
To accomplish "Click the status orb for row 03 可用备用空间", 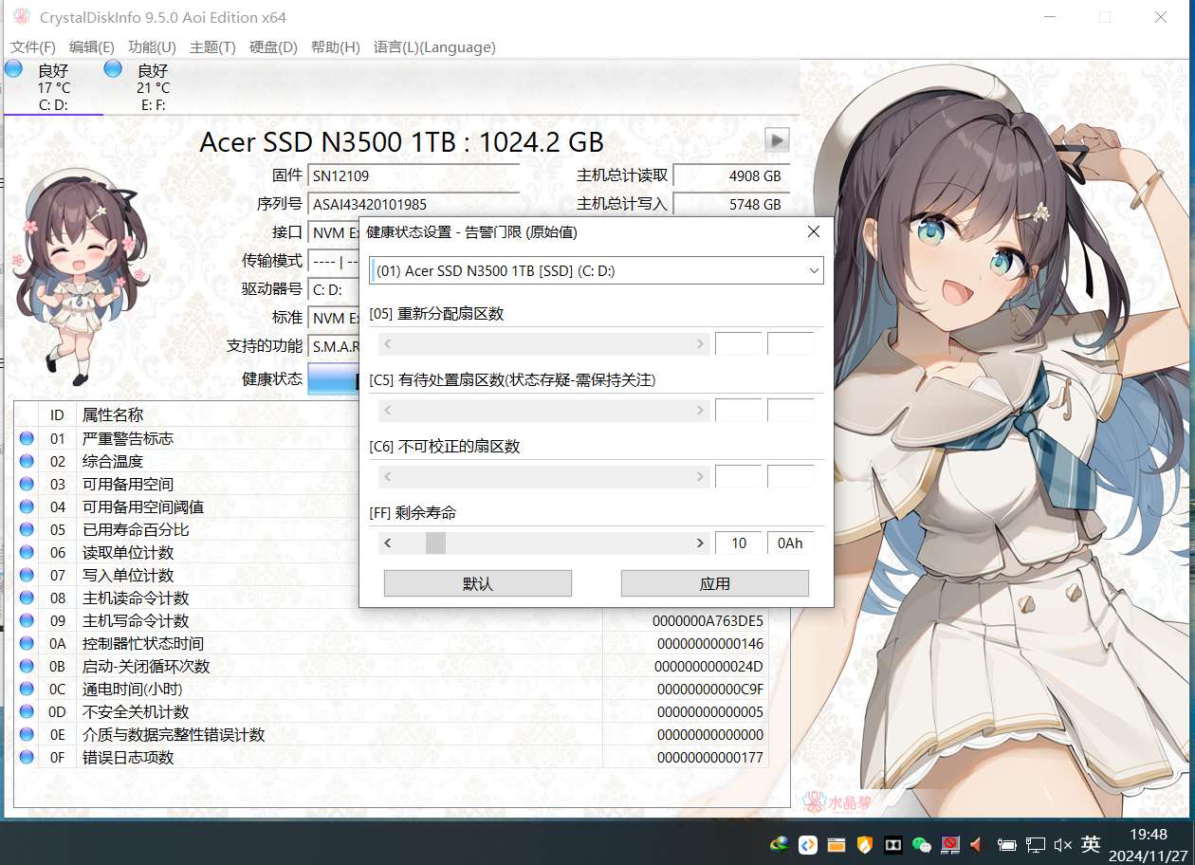I will coord(27,484).
